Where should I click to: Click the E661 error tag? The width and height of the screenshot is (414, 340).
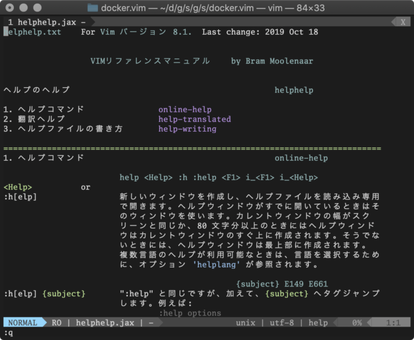(315, 285)
